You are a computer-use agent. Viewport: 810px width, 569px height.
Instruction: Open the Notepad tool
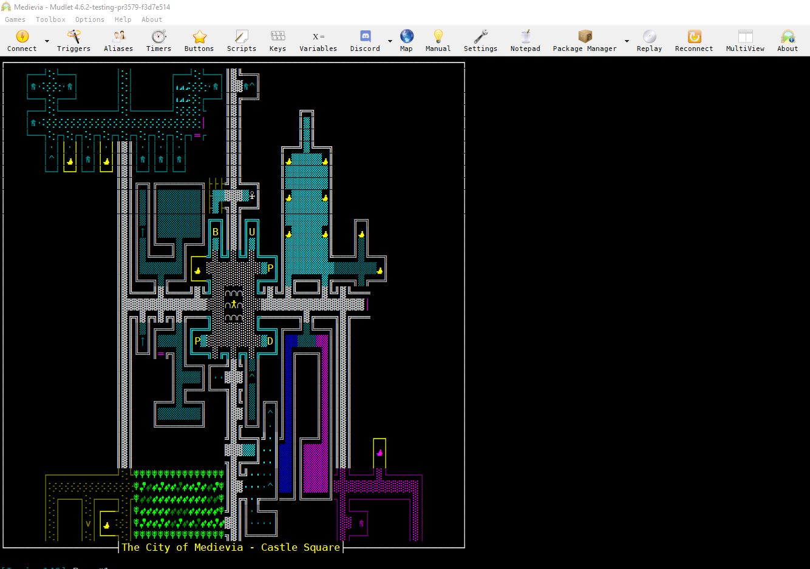(x=525, y=41)
